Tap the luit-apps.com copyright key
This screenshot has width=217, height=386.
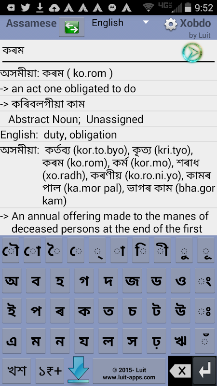(129, 370)
